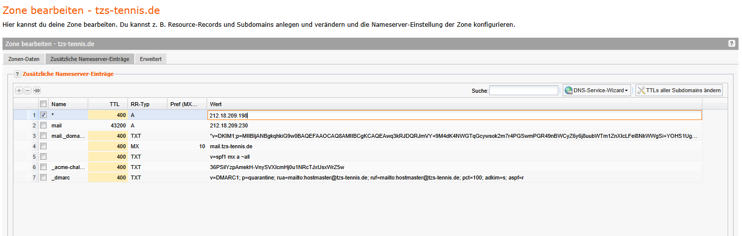
Task: Click the Wert input containing 212.18.209.198
Action: tap(455, 115)
